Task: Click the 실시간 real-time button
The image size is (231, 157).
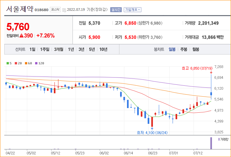Action: pos(116,10)
